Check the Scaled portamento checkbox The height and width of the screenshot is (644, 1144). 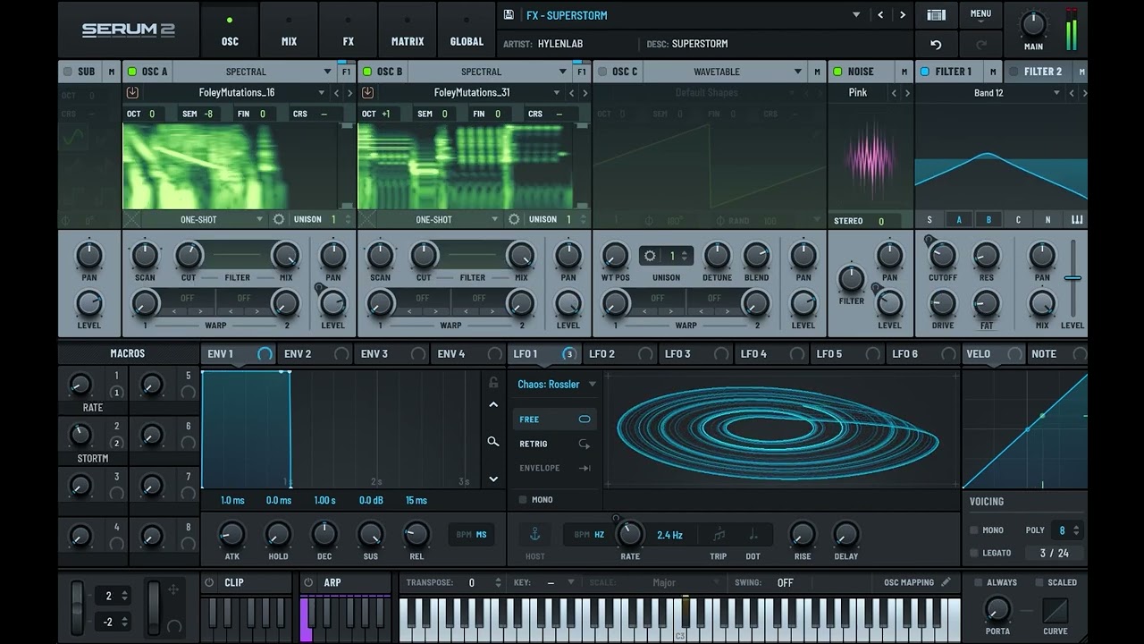tap(1039, 582)
